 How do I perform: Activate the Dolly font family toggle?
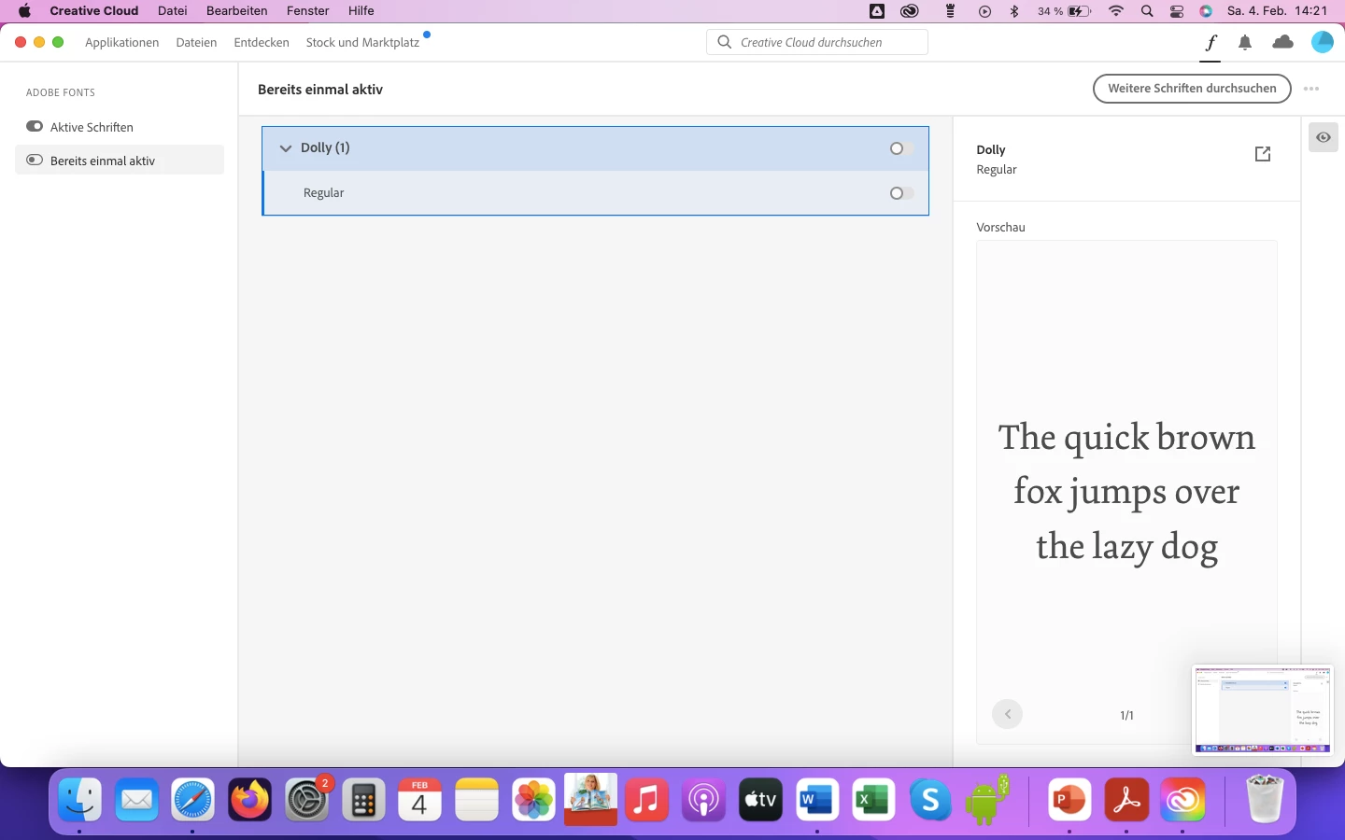pyautogui.click(x=901, y=148)
